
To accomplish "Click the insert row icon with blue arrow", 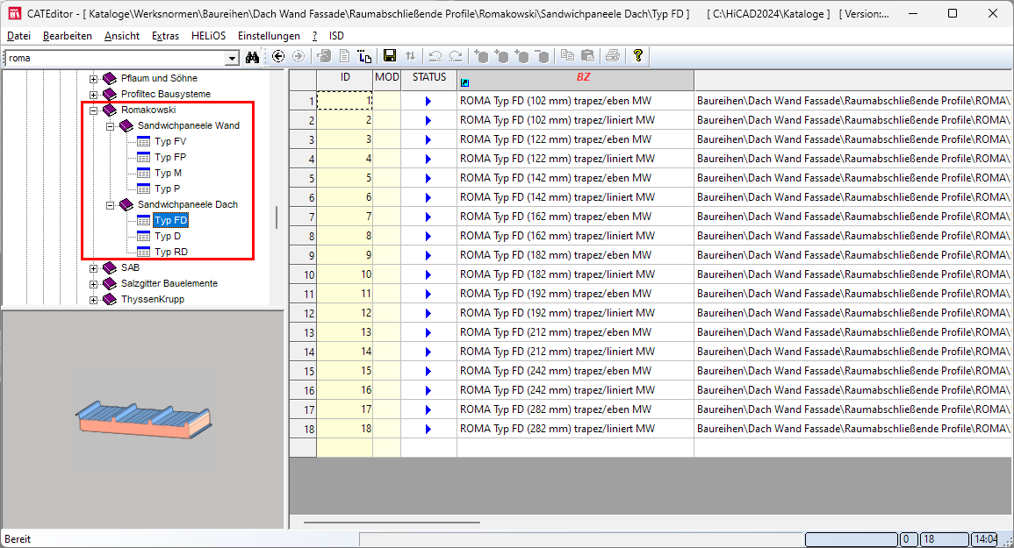I will pos(364,56).
